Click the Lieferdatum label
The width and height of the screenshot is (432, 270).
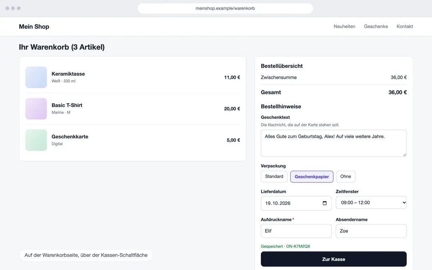(x=273, y=192)
